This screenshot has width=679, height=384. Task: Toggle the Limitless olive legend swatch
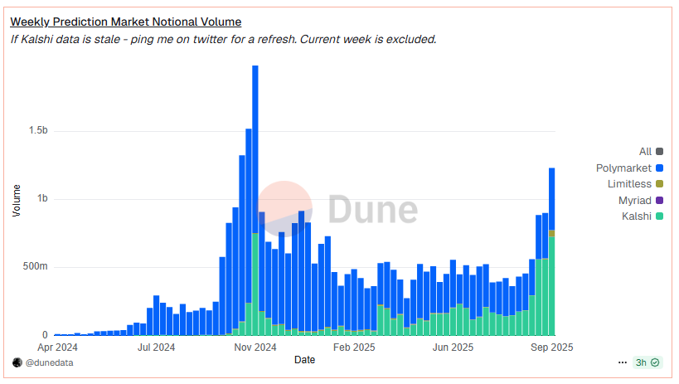659,184
